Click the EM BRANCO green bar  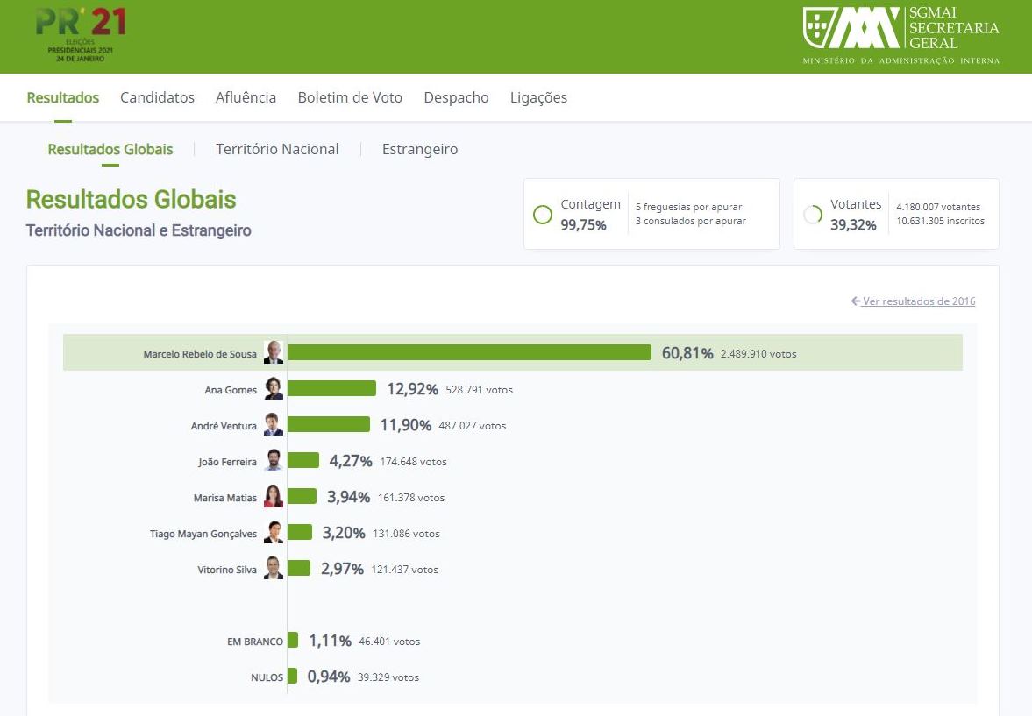(x=293, y=640)
